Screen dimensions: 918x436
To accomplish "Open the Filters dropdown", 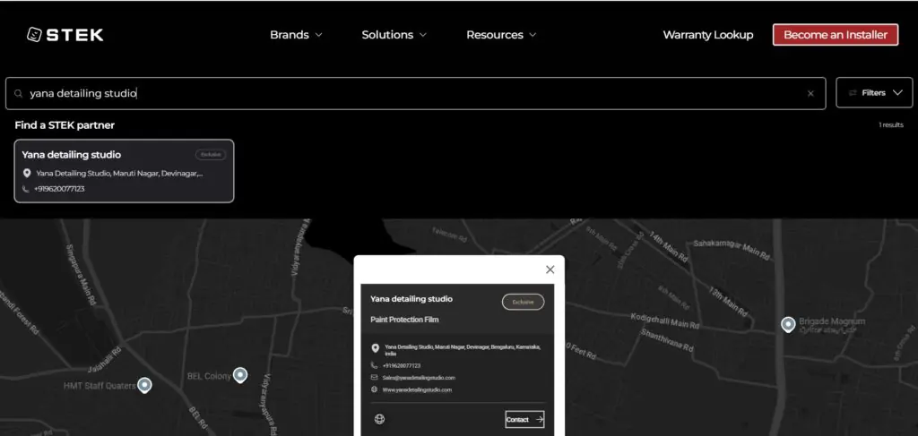I will coord(874,93).
